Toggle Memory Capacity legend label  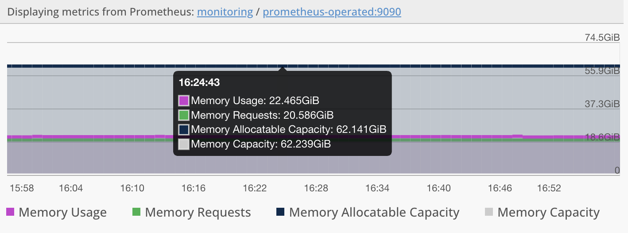point(548,213)
